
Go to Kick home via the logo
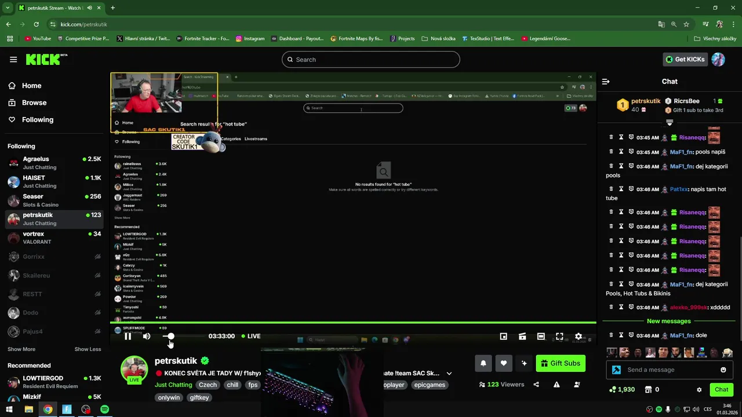pyautogui.click(x=46, y=59)
